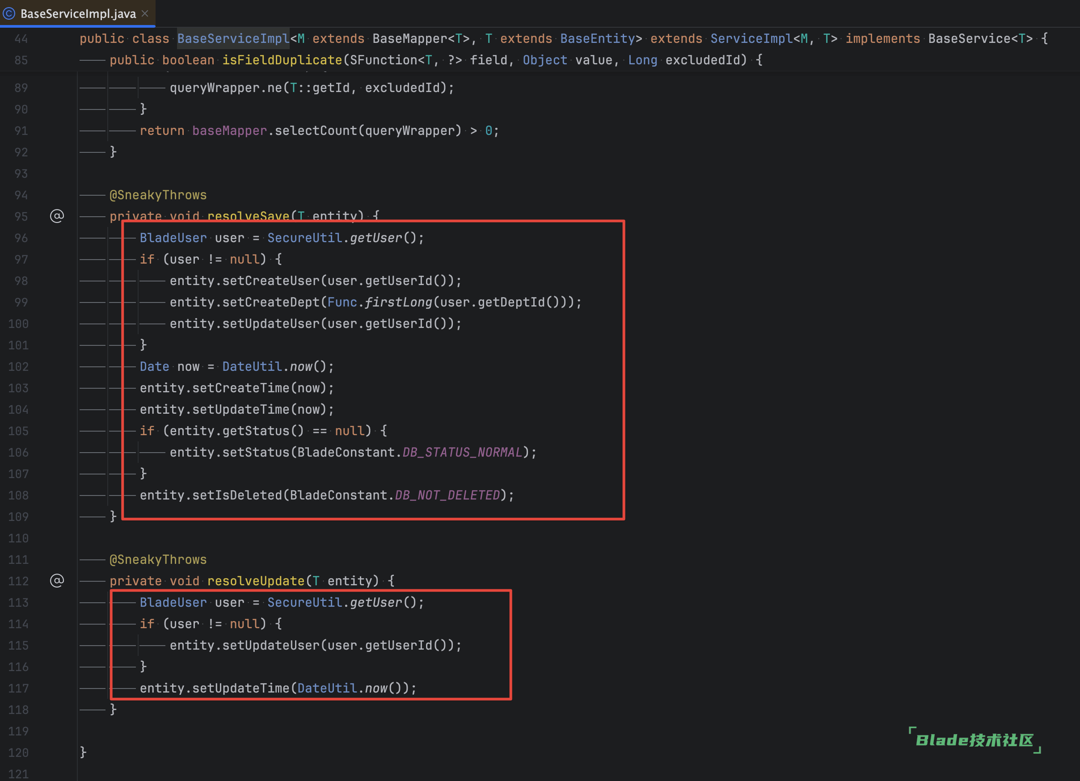The height and width of the screenshot is (781, 1080).
Task: Click entity.getStatus() on line 105
Action: click(x=236, y=431)
